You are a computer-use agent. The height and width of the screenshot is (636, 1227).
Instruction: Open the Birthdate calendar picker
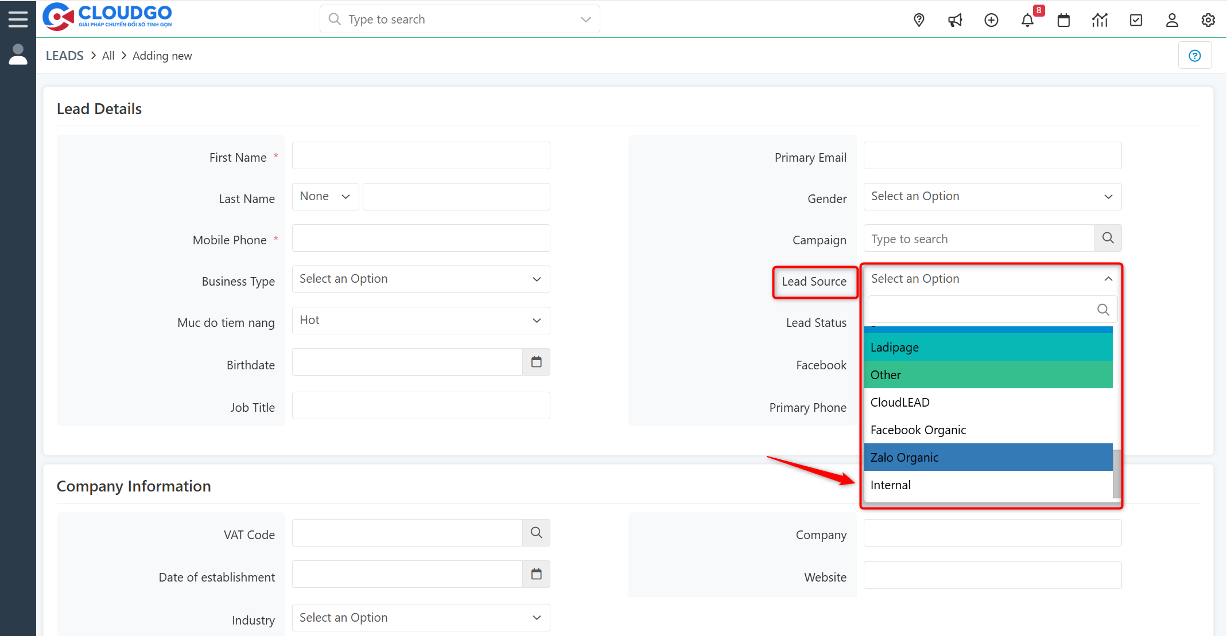click(x=536, y=362)
